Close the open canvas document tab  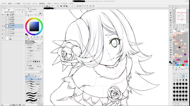pos(54,8)
